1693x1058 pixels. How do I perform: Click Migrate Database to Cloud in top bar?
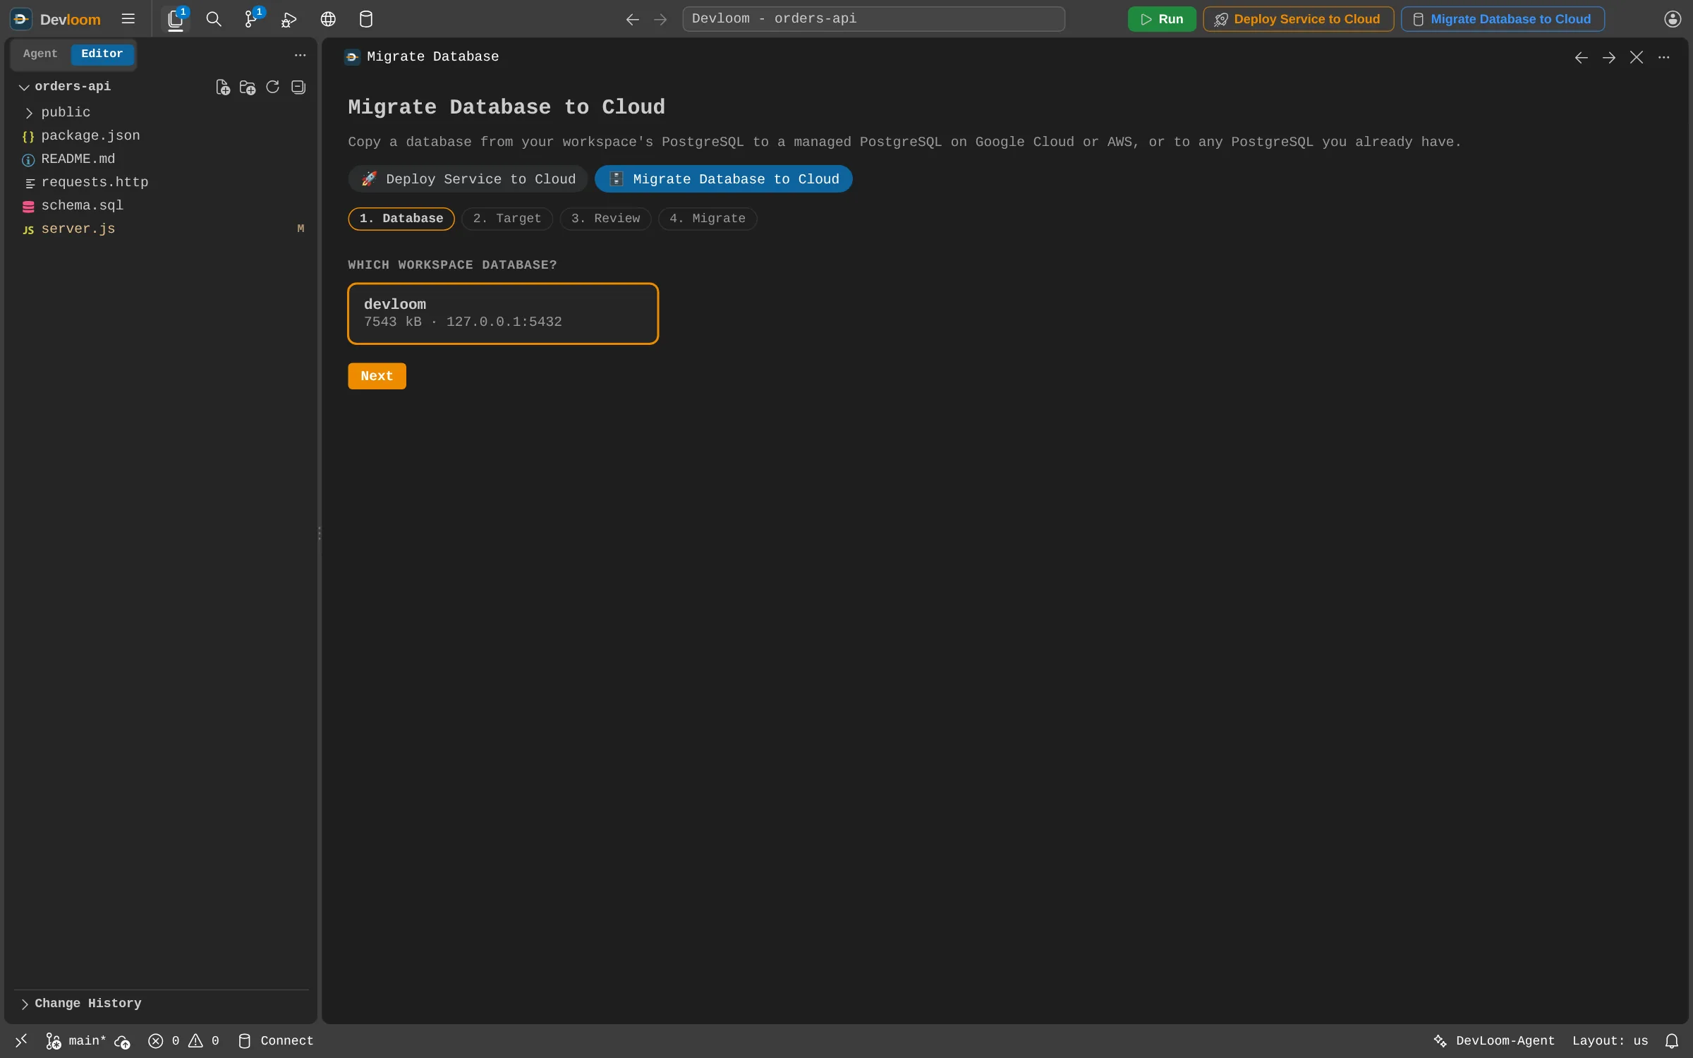1503,19
